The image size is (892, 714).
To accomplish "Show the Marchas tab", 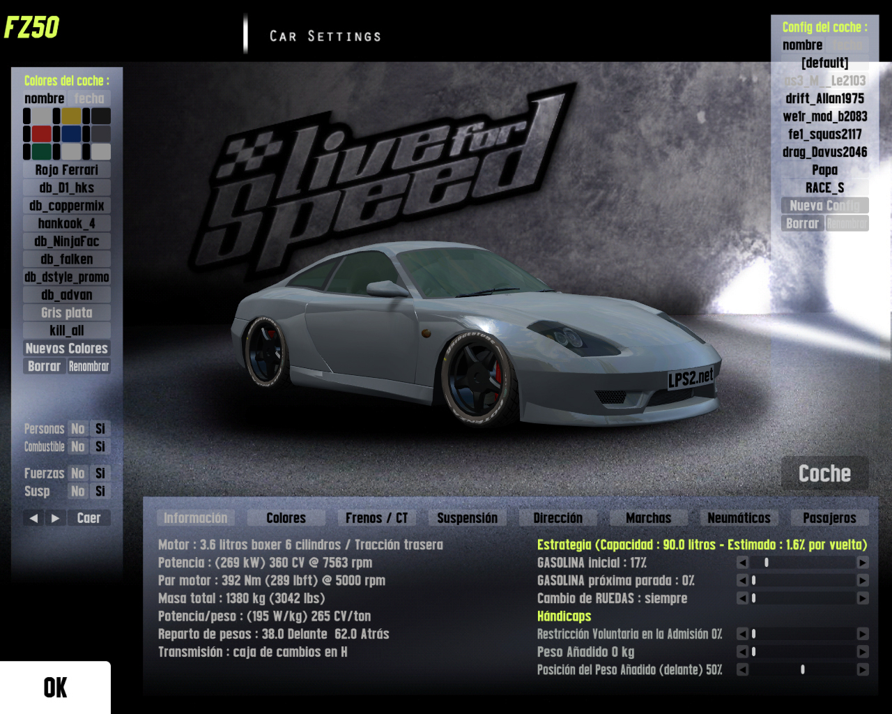I will (648, 518).
